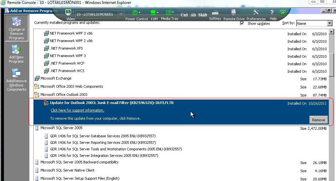The image size is (336, 181).
Task: Select Change or Remove Programs
Action: [17, 28]
